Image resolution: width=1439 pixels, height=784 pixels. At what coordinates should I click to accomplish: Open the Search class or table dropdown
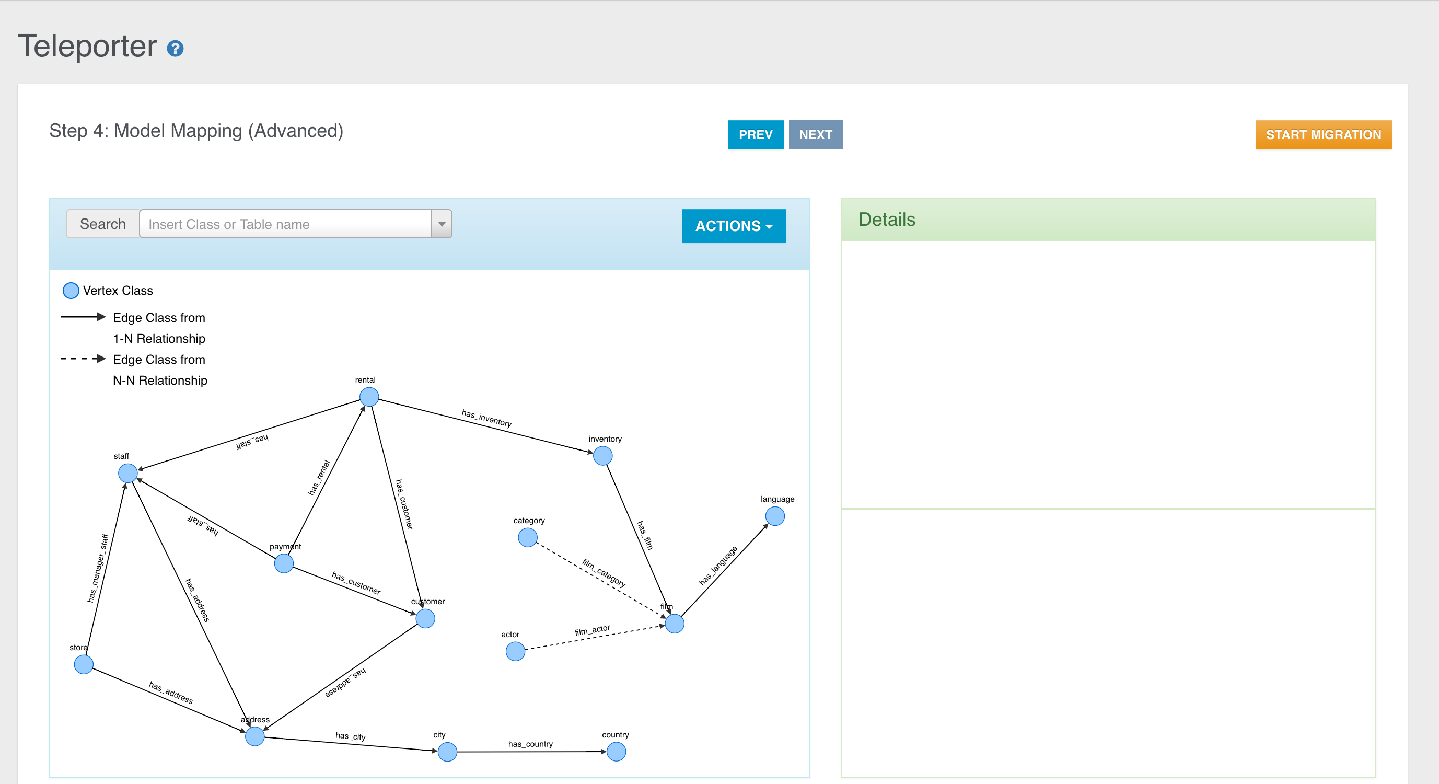point(442,224)
